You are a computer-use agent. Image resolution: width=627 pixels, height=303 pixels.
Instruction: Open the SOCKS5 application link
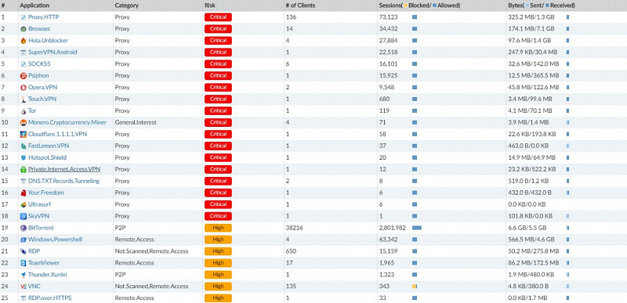tap(39, 64)
